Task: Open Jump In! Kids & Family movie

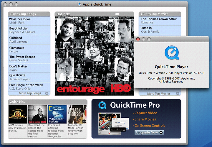Action: click(160, 30)
